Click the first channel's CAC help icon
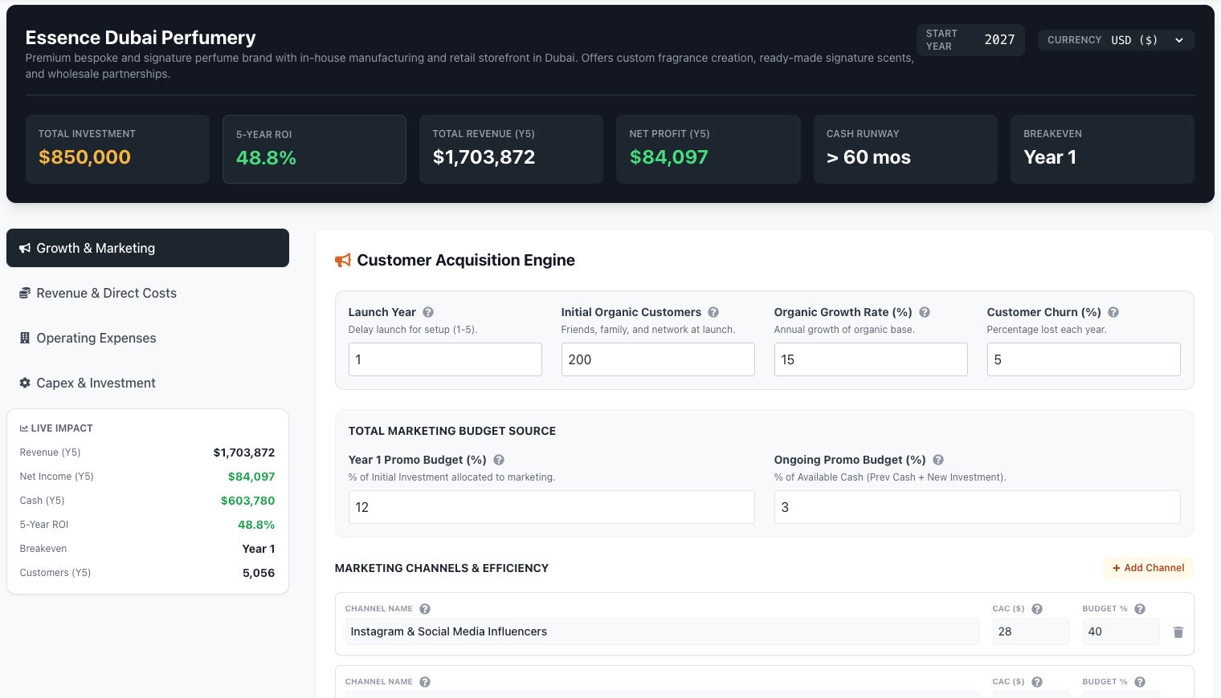Viewport: 1221px width, 698px height. click(1037, 609)
